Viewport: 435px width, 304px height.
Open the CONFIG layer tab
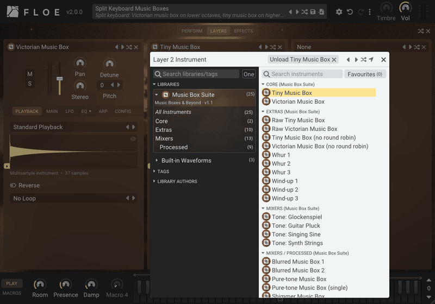pyautogui.click(x=123, y=111)
